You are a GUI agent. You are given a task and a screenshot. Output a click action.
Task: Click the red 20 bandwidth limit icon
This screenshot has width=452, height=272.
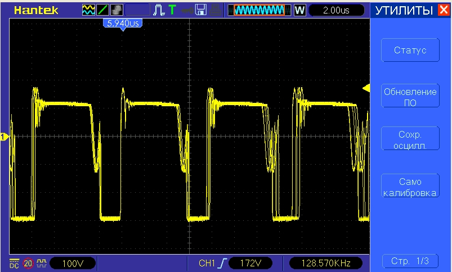tap(28, 262)
